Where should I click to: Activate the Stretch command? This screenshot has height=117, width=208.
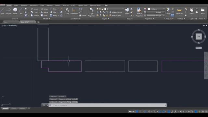coord(35,16)
